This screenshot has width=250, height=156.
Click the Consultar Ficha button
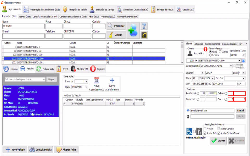click(x=41, y=150)
